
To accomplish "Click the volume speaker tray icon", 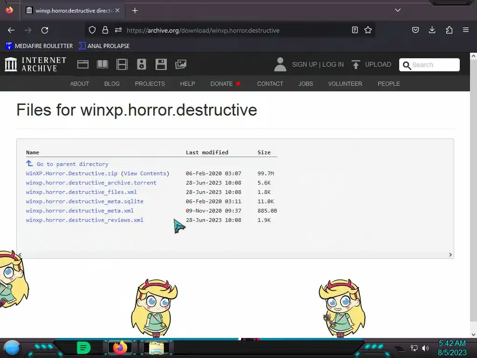I will [425, 348].
